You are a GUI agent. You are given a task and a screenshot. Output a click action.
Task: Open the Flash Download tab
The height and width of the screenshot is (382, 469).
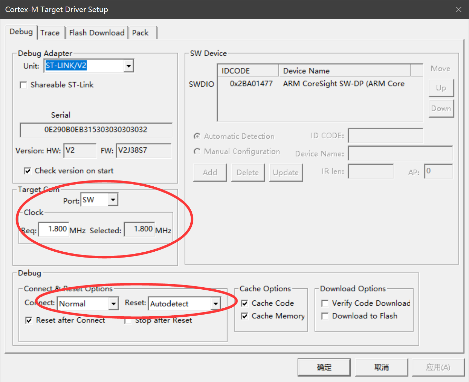click(x=97, y=32)
